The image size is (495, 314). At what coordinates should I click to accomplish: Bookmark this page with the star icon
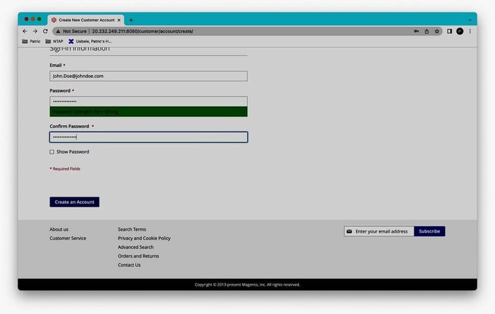pyautogui.click(x=437, y=31)
